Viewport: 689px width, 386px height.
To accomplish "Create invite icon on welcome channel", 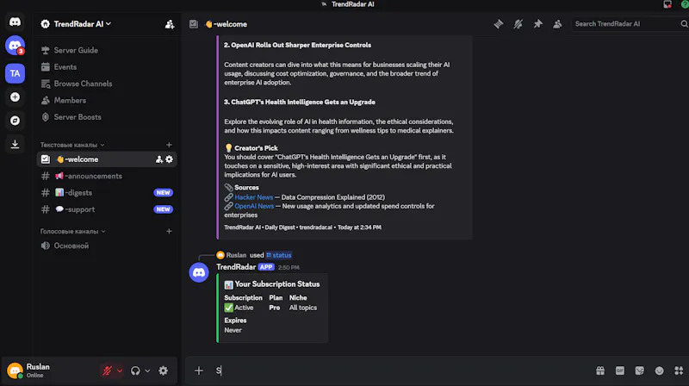I will 159,159.
